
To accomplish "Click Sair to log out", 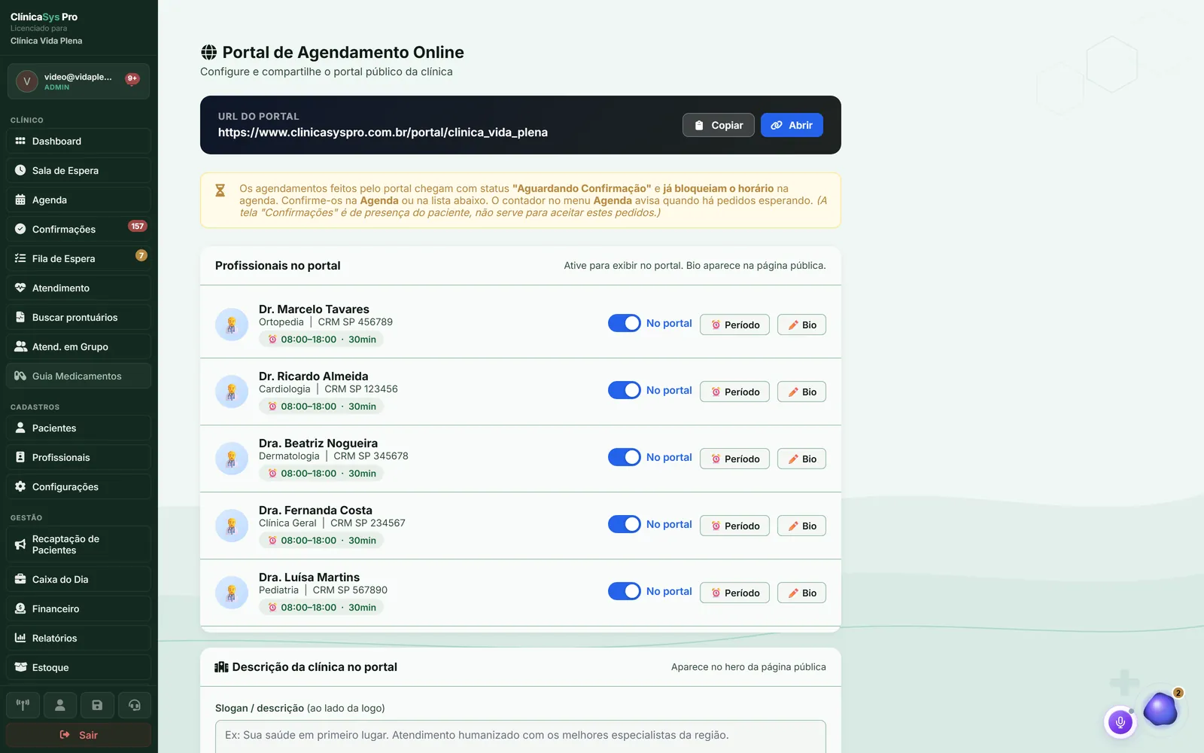I will click(78, 735).
